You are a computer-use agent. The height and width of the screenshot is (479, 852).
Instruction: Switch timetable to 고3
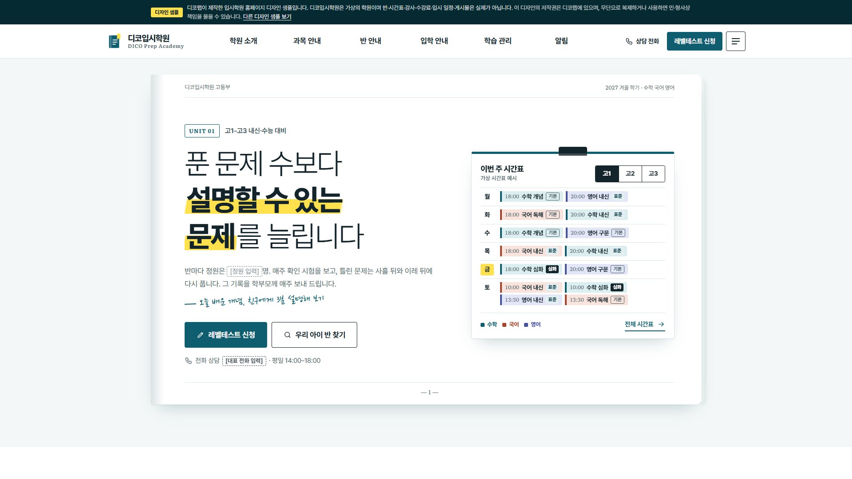[653, 174]
